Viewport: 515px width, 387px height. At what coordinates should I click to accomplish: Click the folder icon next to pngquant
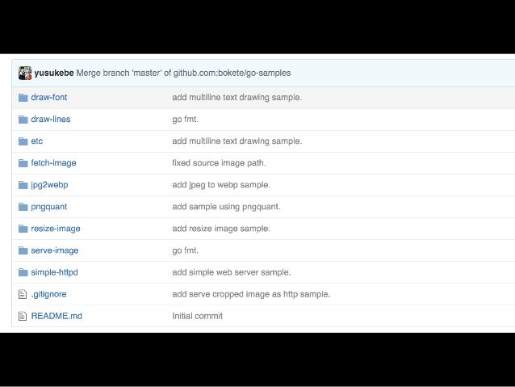(23, 207)
